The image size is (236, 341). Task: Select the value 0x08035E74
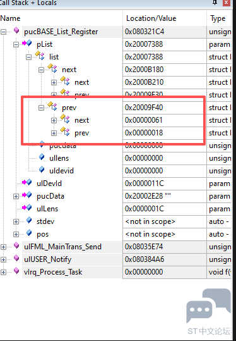[x=145, y=247]
